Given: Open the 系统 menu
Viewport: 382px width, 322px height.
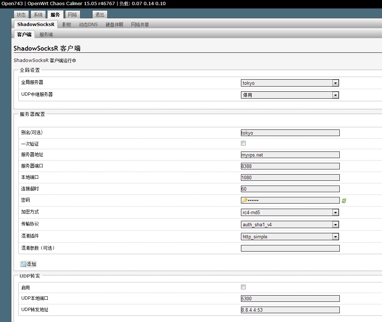Looking at the screenshot, I should coord(38,14).
